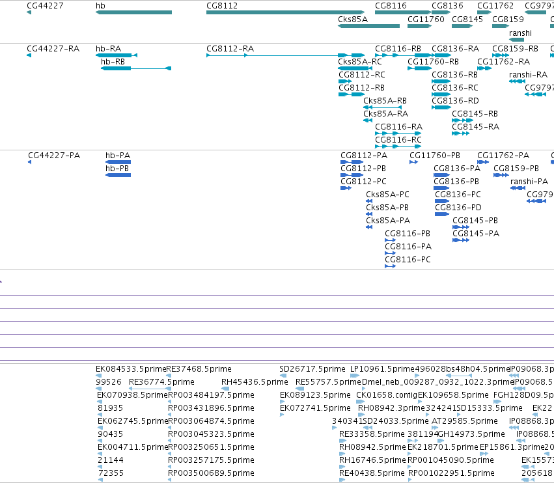
Task: Open the CG8116 gene label
Action: coord(391,6)
